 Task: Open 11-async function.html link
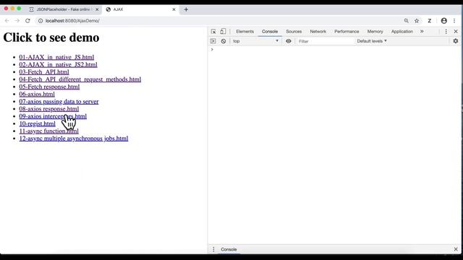(49, 131)
